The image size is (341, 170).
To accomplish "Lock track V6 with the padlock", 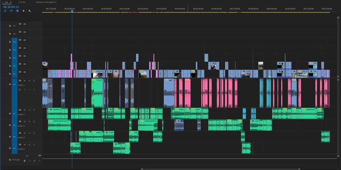I will click(10, 34).
